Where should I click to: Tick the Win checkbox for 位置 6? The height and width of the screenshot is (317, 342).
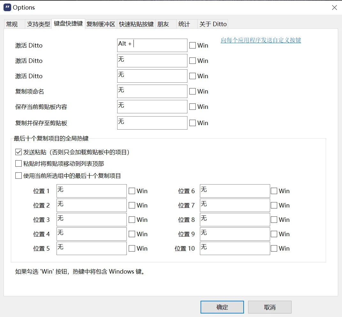(274, 191)
